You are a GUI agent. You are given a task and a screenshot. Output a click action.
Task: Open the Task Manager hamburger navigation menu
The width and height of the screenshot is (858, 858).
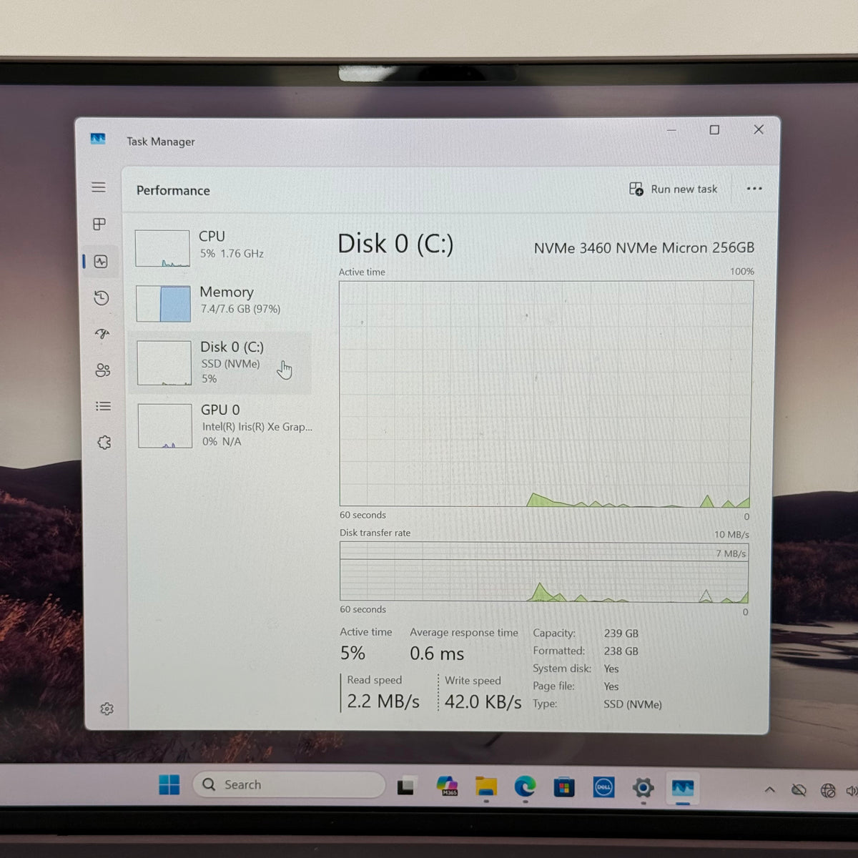click(x=99, y=187)
